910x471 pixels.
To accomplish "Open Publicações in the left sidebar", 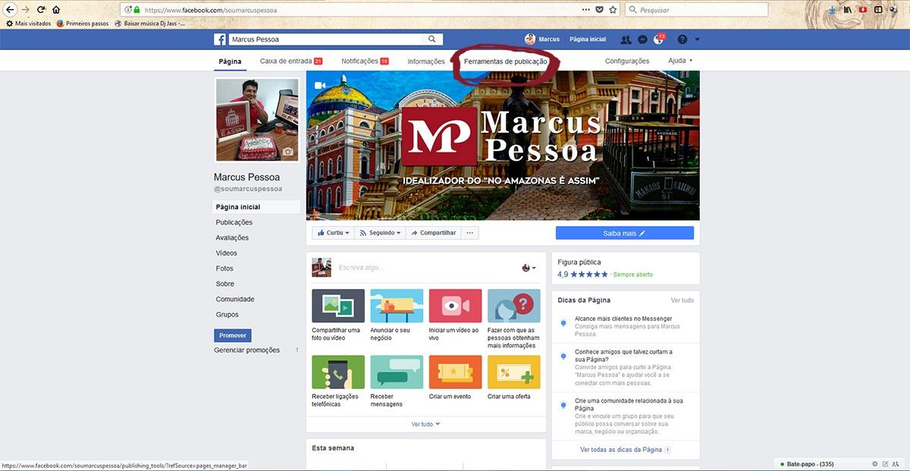I will tap(234, 222).
